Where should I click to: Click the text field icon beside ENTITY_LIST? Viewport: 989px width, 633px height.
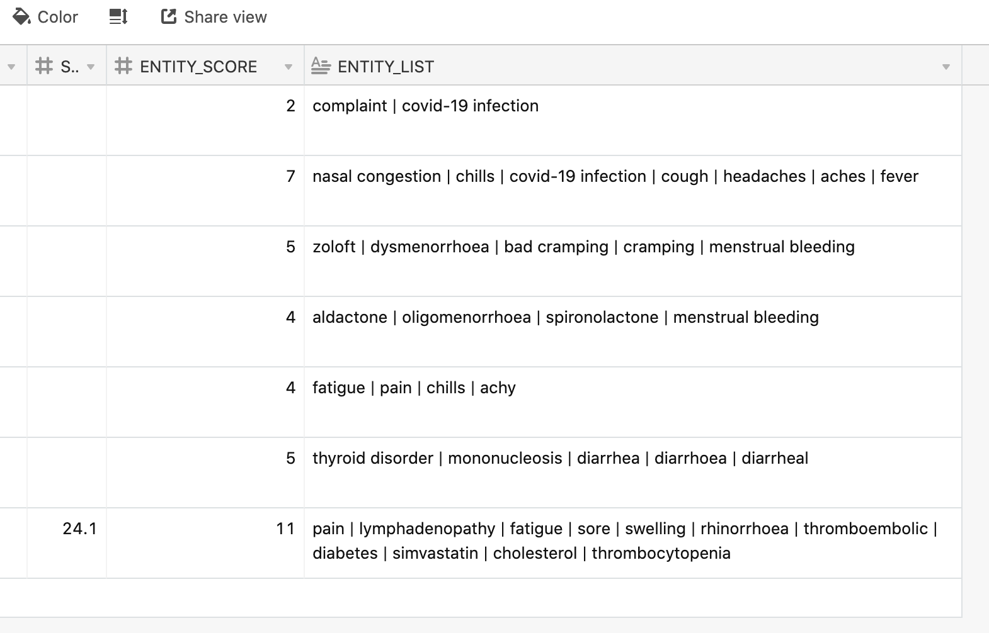point(321,66)
